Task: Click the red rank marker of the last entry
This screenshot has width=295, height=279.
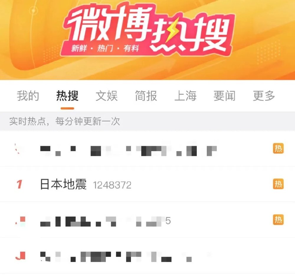Action: pos(20,256)
